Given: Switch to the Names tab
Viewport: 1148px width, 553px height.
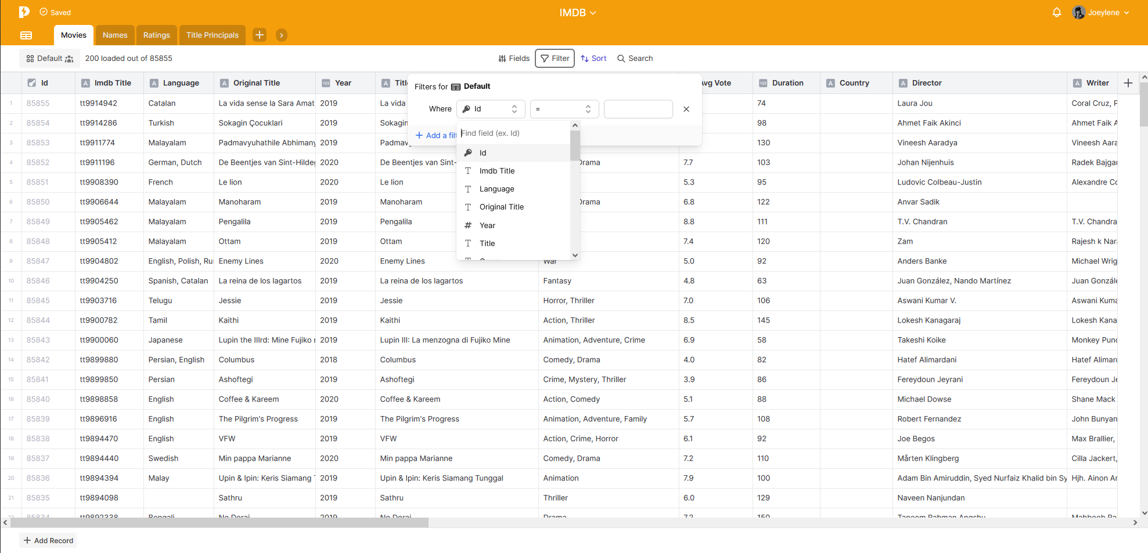Looking at the screenshot, I should pos(115,35).
